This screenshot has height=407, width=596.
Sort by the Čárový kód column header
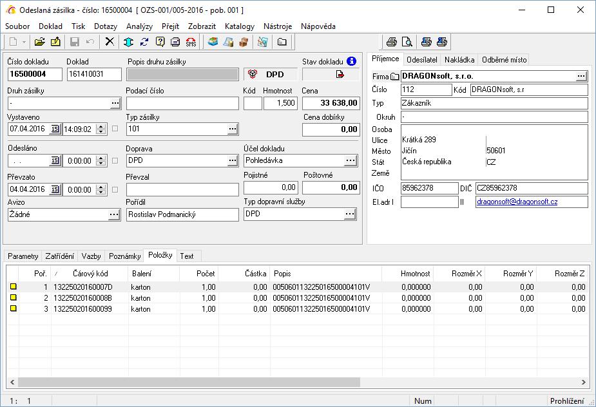pyautogui.click(x=90, y=274)
